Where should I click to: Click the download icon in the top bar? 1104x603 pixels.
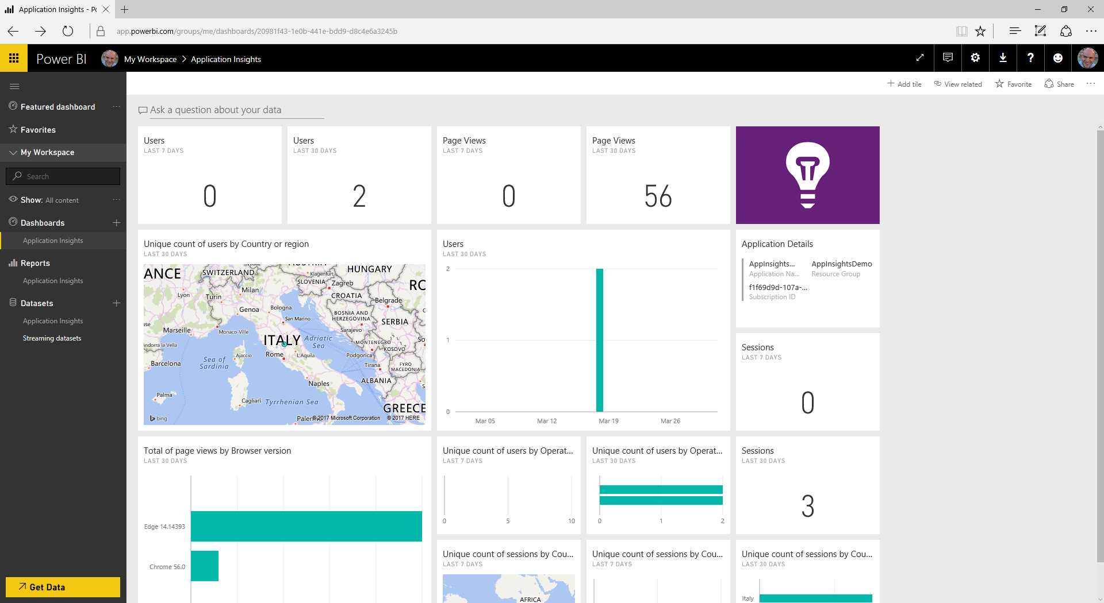coord(1003,58)
